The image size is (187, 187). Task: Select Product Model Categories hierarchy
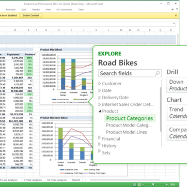point(129,125)
